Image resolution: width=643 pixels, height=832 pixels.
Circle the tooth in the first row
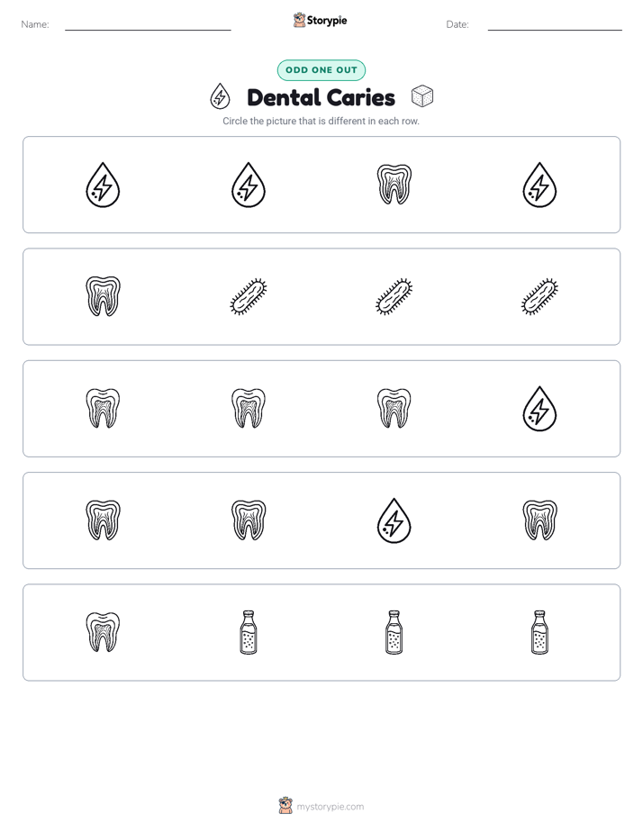[x=394, y=185]
